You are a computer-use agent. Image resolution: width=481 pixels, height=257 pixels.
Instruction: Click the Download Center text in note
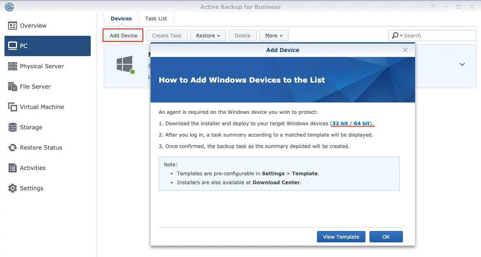(x=276, y=183)
